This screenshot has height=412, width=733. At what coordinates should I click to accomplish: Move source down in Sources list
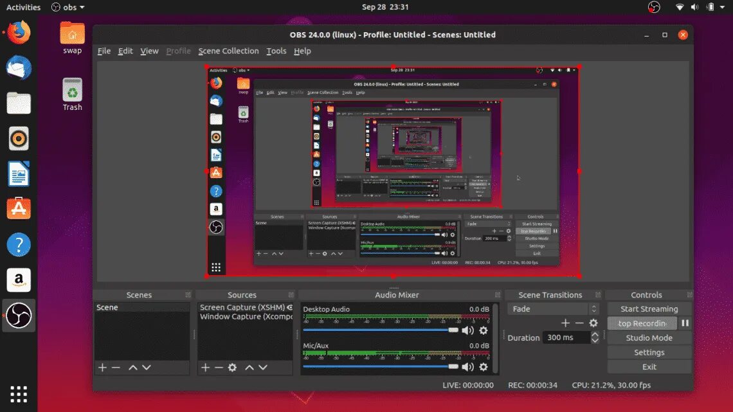coord(263,368)
